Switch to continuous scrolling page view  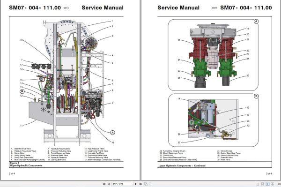click(x=263, y=184)
